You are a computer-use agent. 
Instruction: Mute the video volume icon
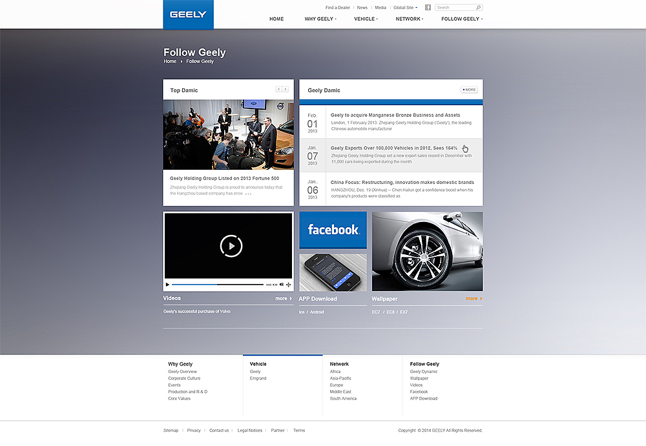[x=282, y=285]
